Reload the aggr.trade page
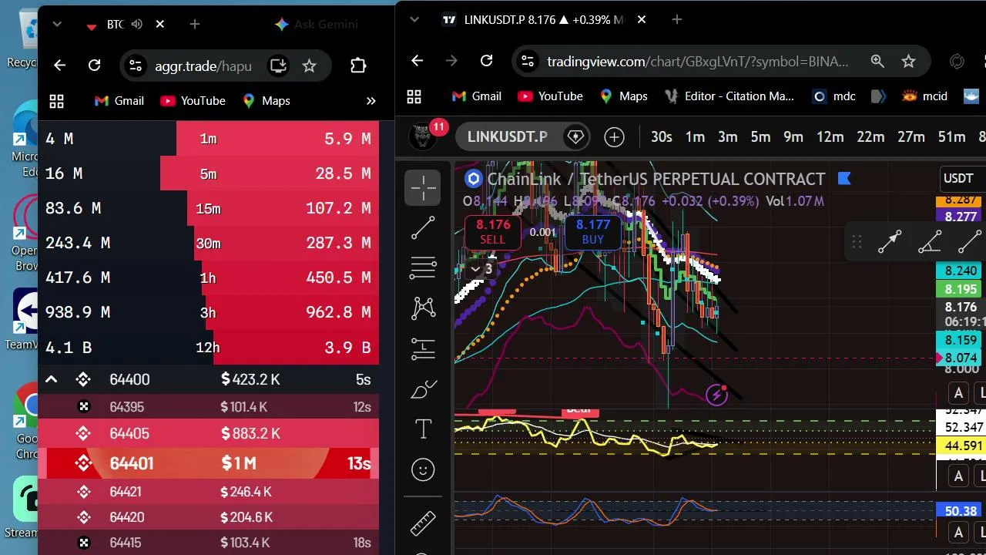The image size is (986, 555). pos(94,66)
